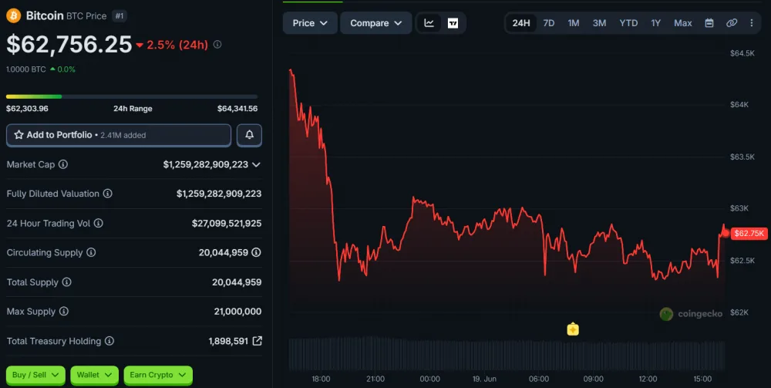Select the 3M time range tab
This screenshot has height=388, width=771.
[599, 23]
